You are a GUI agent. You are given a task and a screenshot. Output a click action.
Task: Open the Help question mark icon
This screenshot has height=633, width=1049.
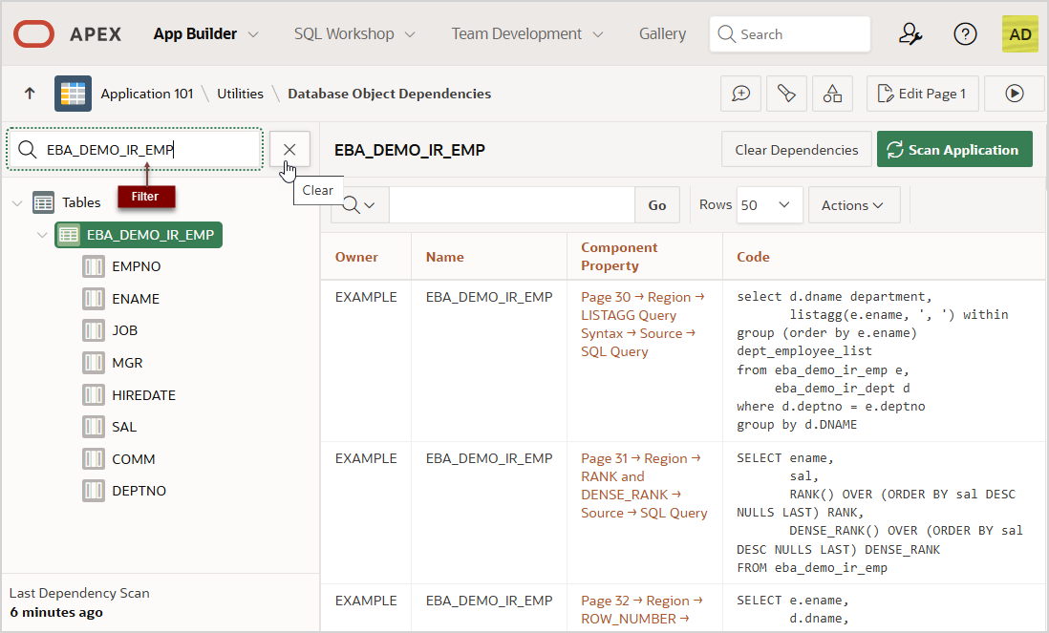tap(965, 34)
